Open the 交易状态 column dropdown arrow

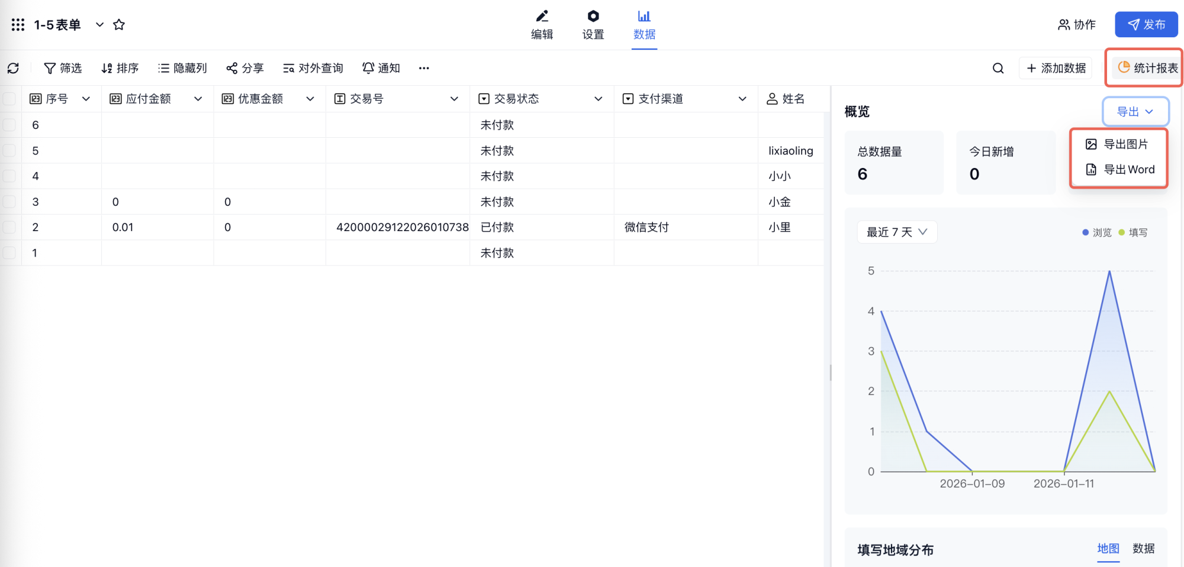(x=598, y=99)
